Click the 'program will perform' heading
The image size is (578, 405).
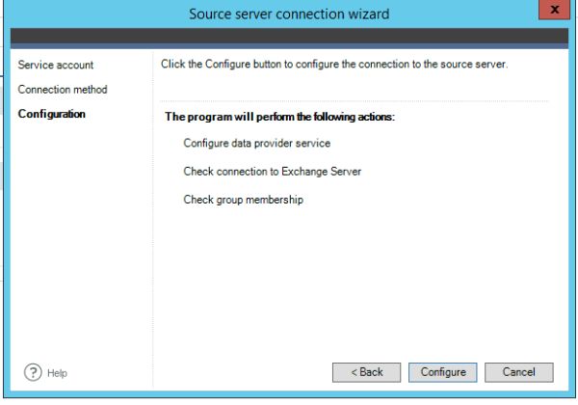tap(280, 118)
